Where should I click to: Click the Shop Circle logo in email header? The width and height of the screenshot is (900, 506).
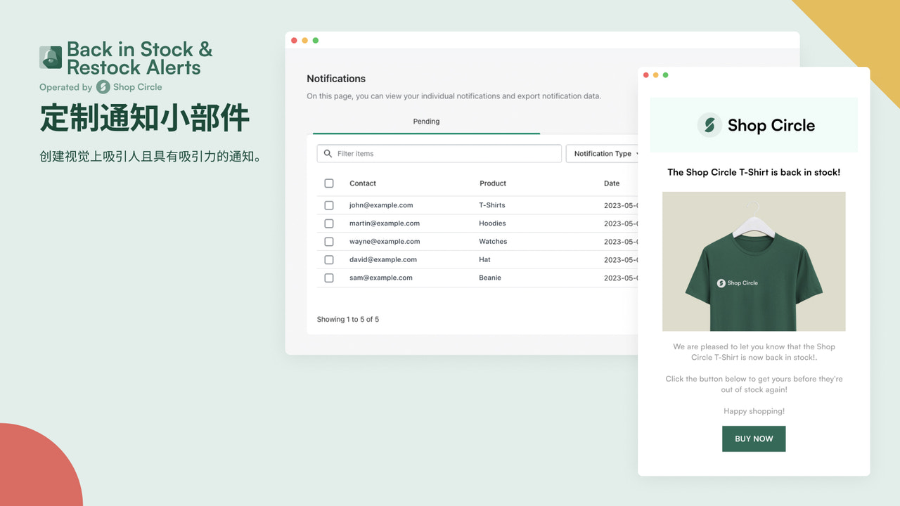(x=756, y=125)
